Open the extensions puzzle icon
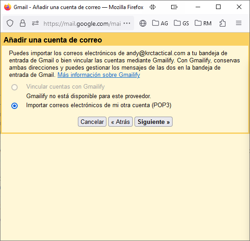 (222, 23)
